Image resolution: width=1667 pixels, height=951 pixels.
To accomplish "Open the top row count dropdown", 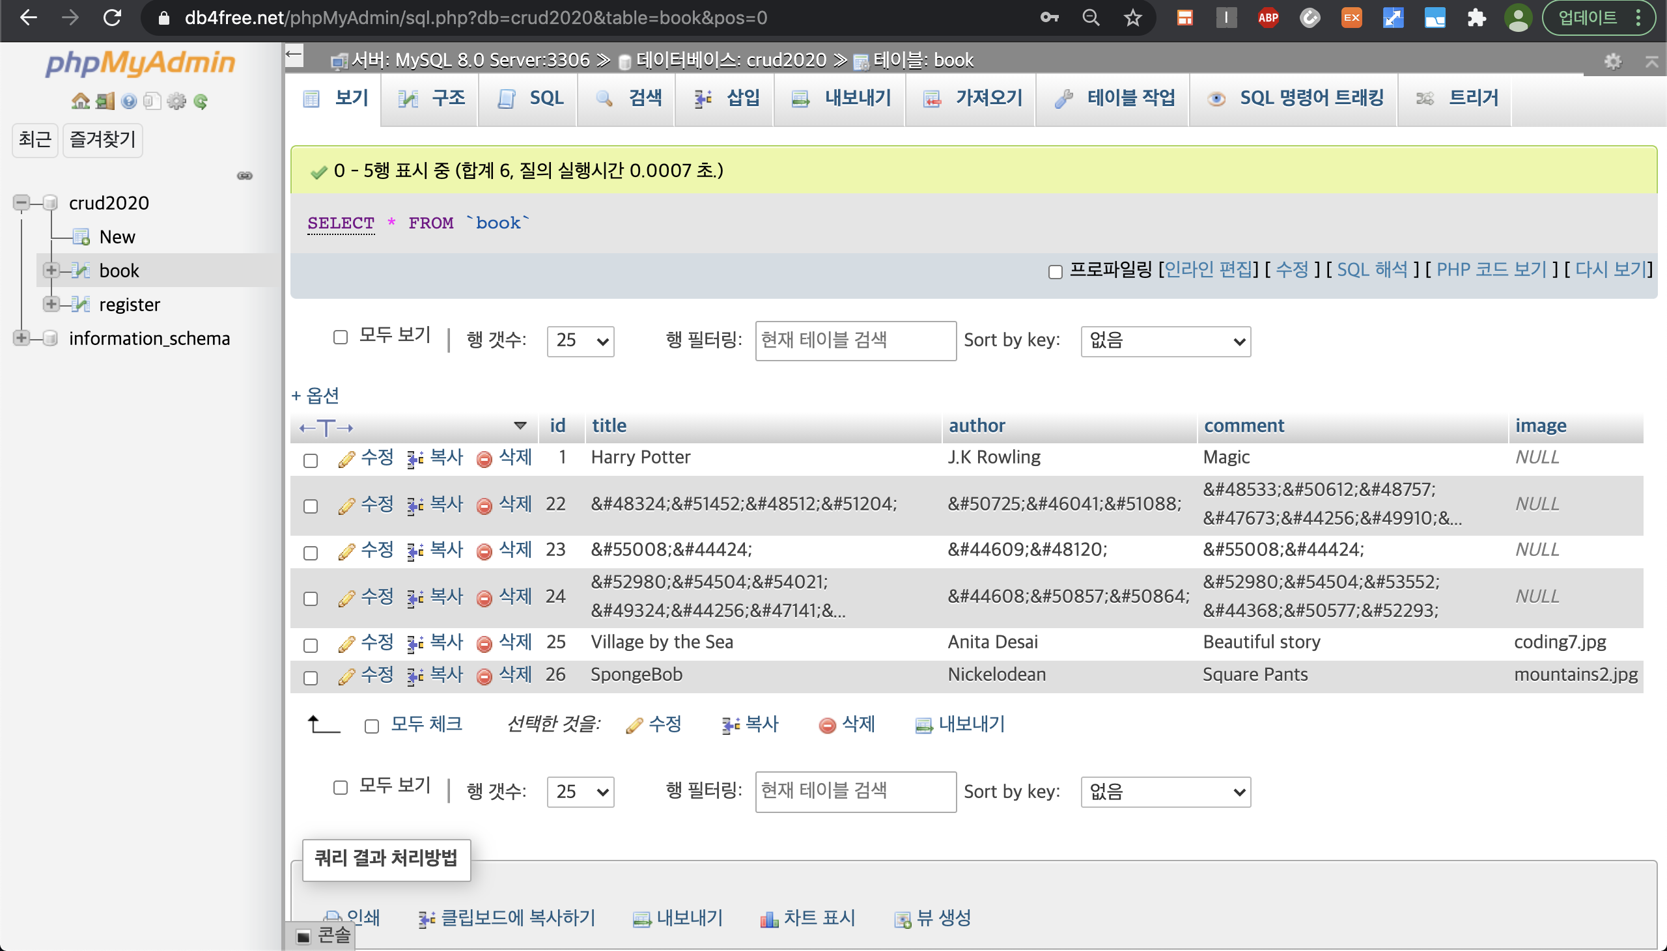I will (x=580, y=341).
